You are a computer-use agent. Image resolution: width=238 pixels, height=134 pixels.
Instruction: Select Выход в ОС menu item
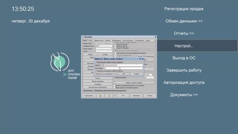(184, 58)
